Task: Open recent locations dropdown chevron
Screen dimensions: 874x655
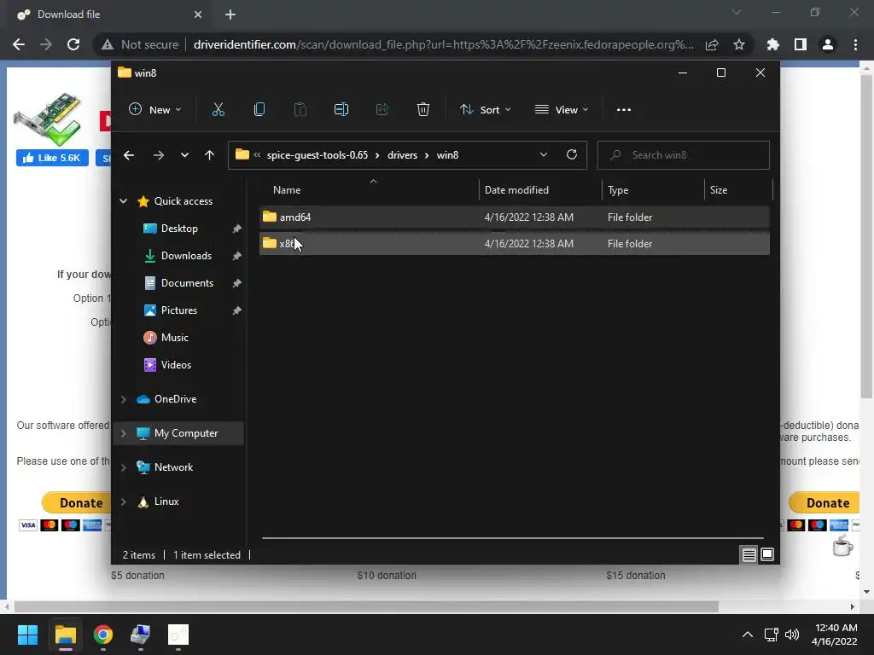Action: pos(184,155)
